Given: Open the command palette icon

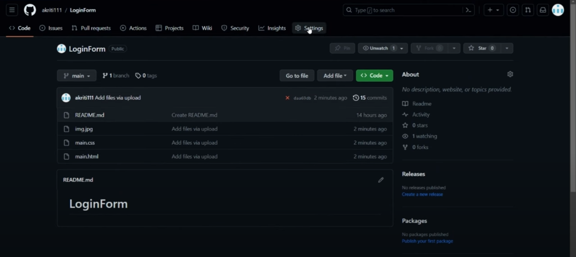Looking at the screenshot, I should point(468,10).
